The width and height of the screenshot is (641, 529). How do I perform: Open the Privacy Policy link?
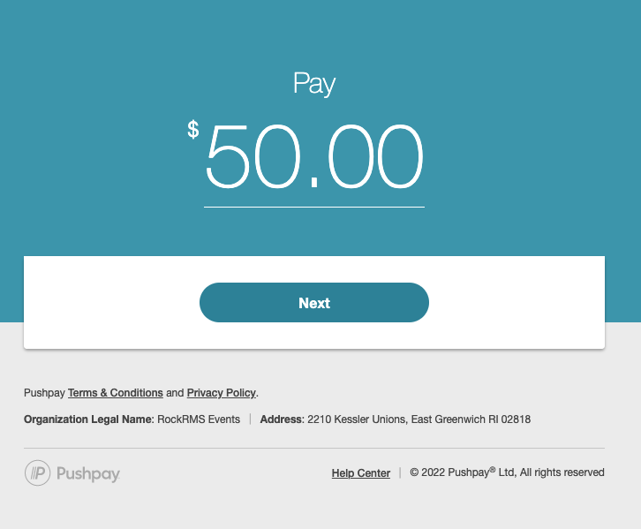tap(221, 393)
